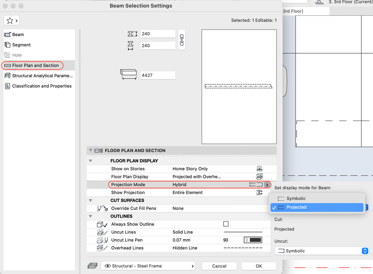Select the Segment settings page

[39, 45]
